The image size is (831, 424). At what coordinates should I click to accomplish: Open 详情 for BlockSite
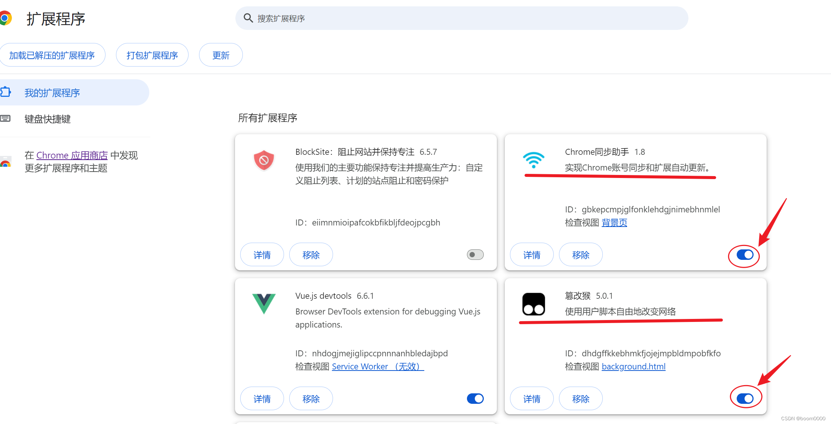click(262, 255)
